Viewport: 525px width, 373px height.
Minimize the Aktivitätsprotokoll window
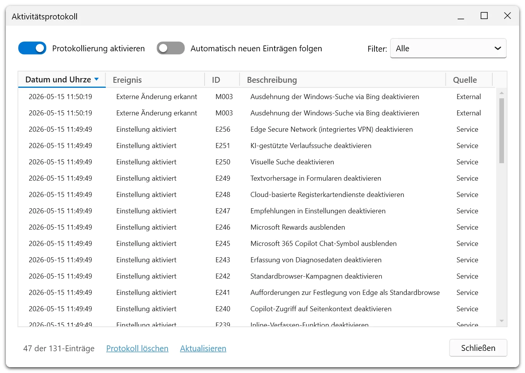click(461, 16)
